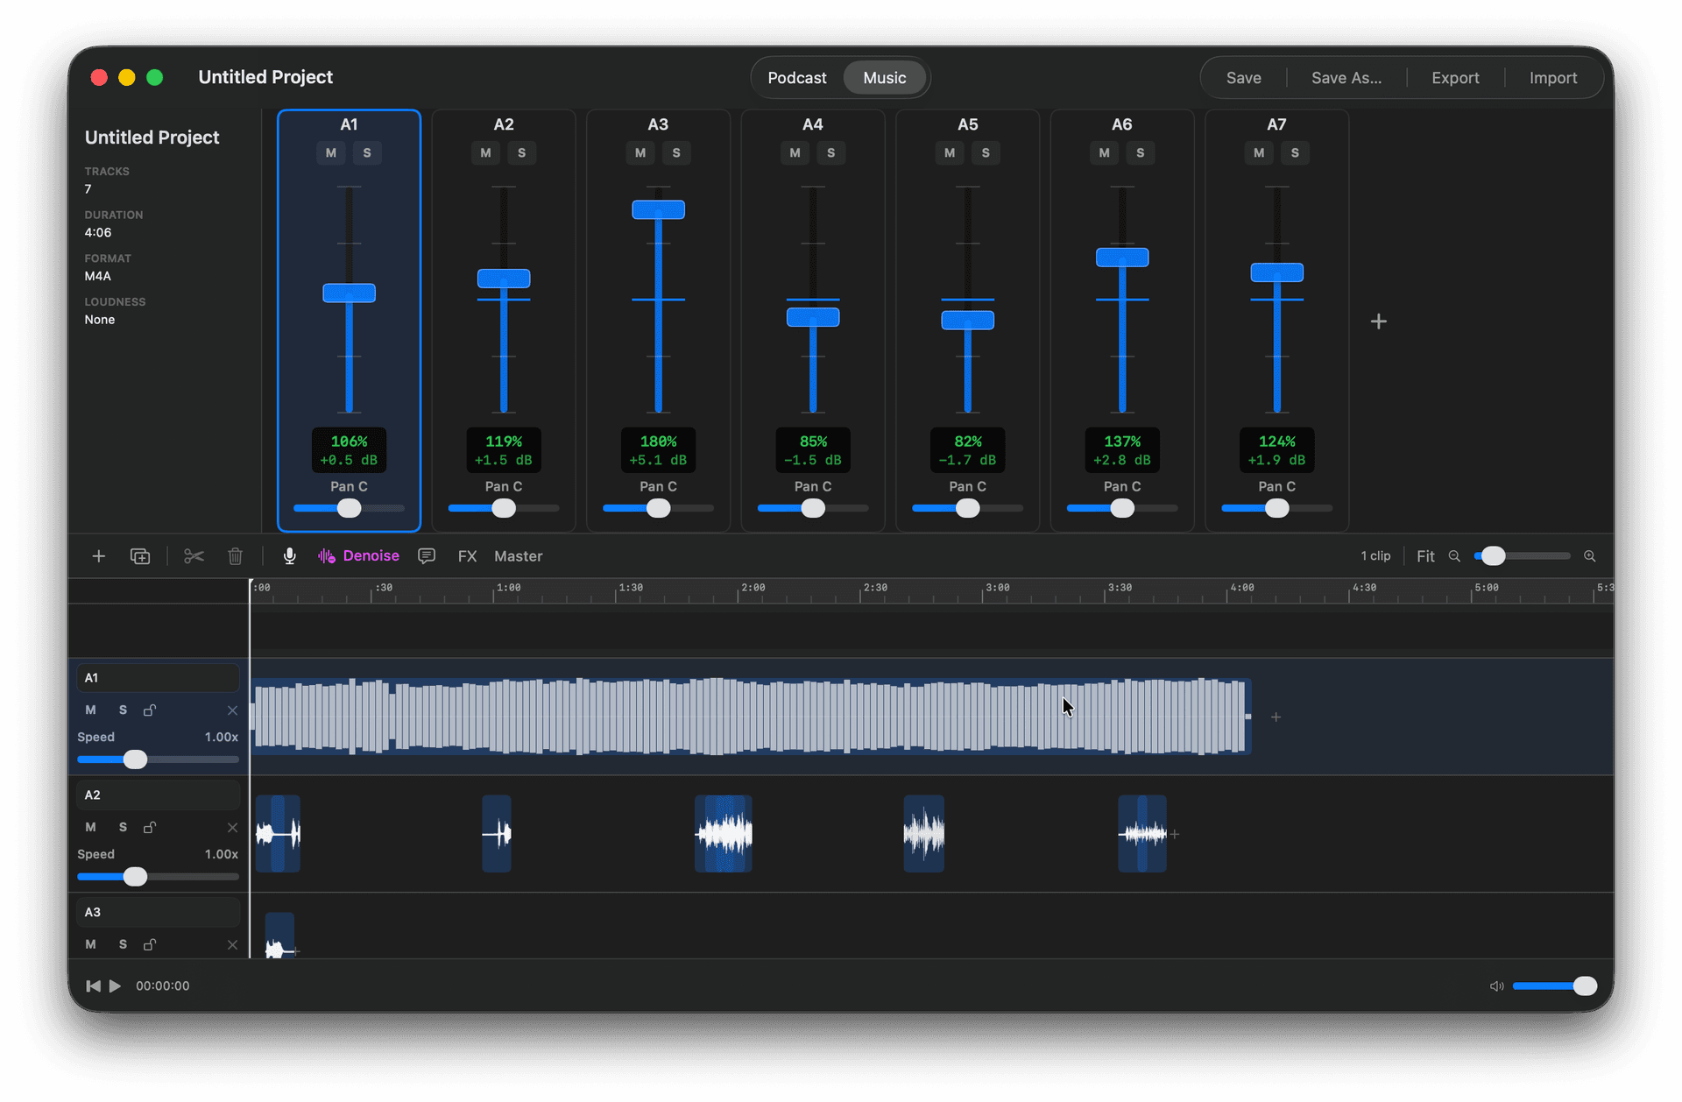This screenshot has width=1682, height=1102.
Task: Click the microphone record icon
Action: coord(289,556)
